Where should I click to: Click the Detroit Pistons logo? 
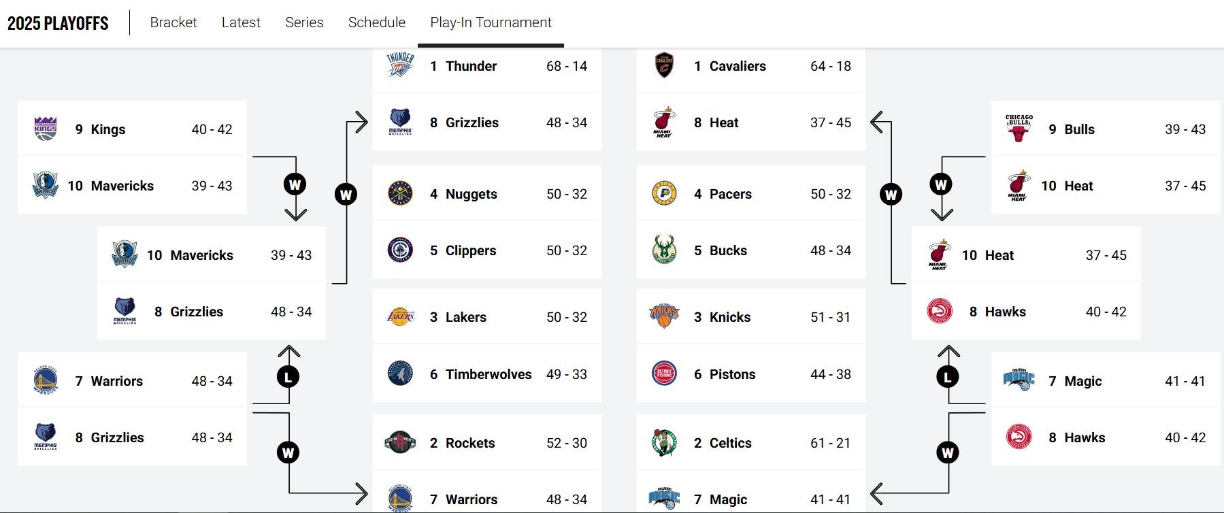(664, 374)
